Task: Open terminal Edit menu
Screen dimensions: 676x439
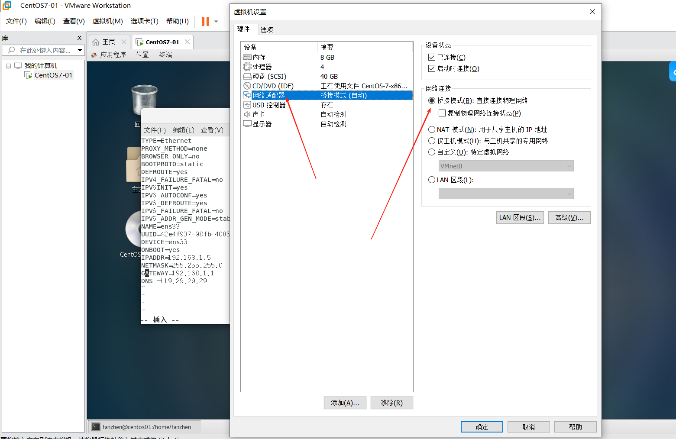Action: [x=183, y=130]
